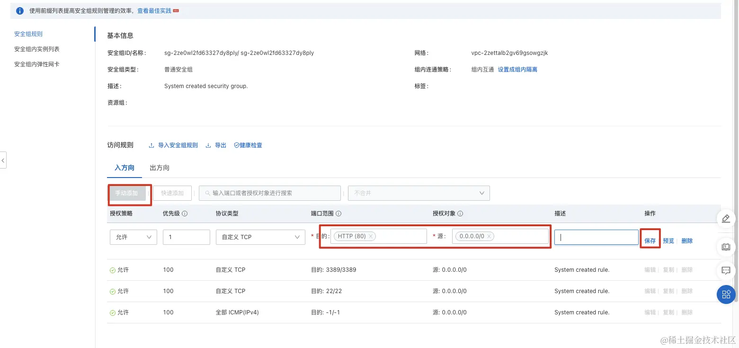Save the new rule with 保存

(650, 241)
